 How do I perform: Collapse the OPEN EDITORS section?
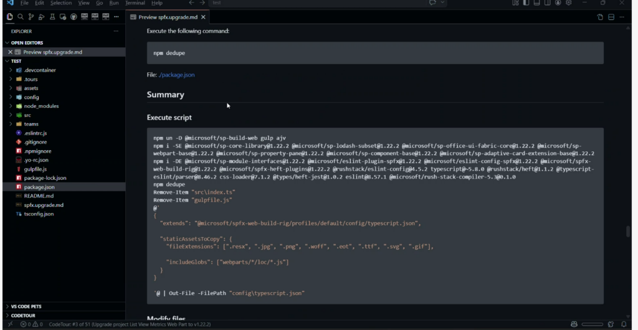pos(27,42)
